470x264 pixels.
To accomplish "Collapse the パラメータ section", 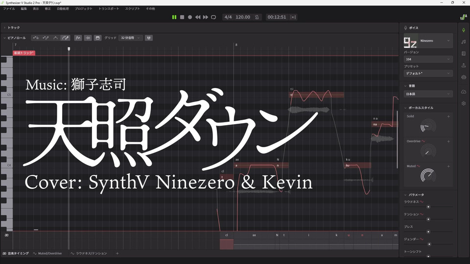I will click(405, 195).
